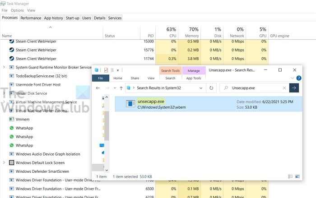Switch to the Users tab
The width and height of the screenshot is (316, 198).
point(87,18)
